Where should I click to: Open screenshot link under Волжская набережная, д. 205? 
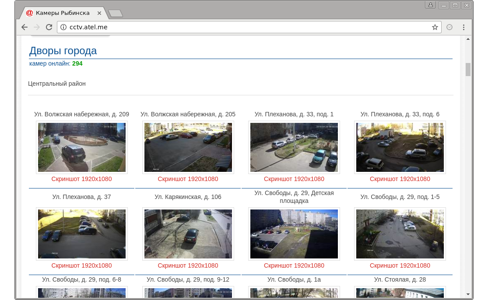coord(188,179)
